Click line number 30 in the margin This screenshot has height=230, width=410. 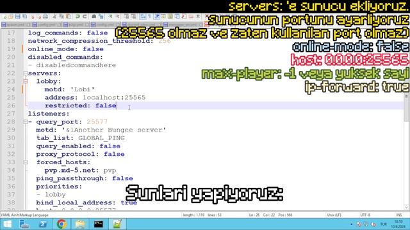tap(11, 138)
